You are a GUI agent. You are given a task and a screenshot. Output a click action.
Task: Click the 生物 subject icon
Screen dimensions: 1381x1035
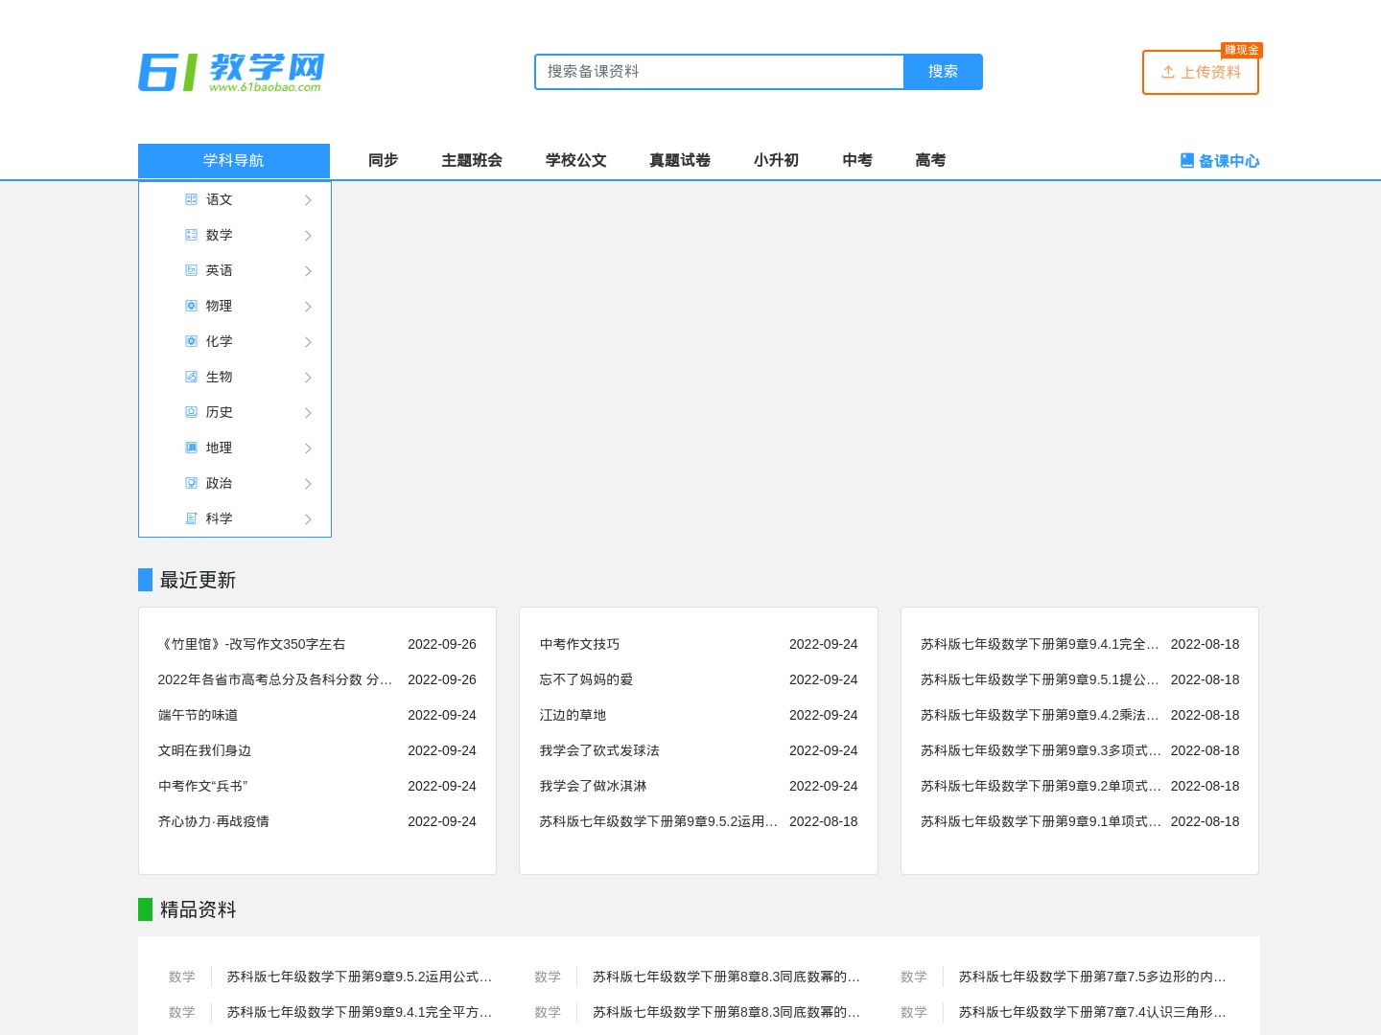coord(191,377)
